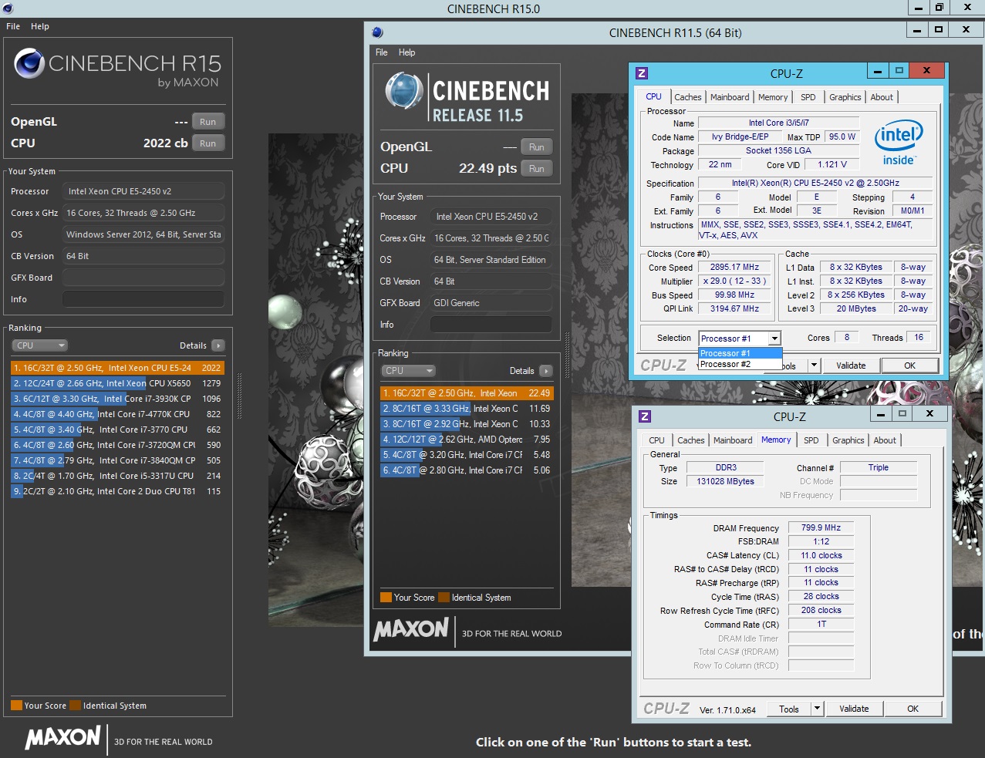985x758 pixels.
Task: Click the vertical splitter handle in Cinebench R11.5
Action: (x=567, y=355)
